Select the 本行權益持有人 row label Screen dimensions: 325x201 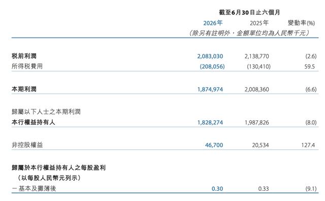pos(34,122)
